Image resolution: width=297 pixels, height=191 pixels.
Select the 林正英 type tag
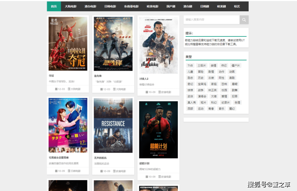coord(212,90)
